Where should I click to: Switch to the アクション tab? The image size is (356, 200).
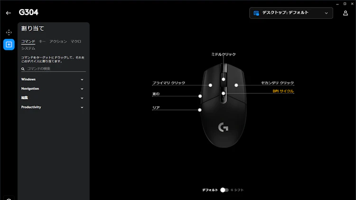(58, 41)
